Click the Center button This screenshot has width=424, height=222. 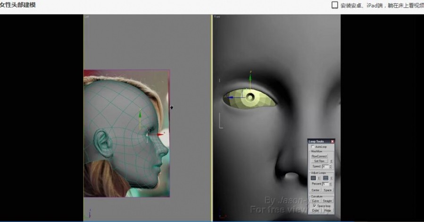(316, 190)
